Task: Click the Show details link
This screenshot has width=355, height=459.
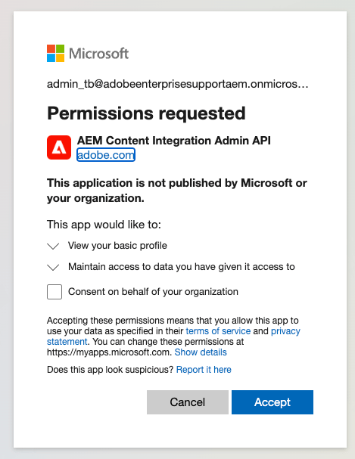Action: tap(201, 352)
